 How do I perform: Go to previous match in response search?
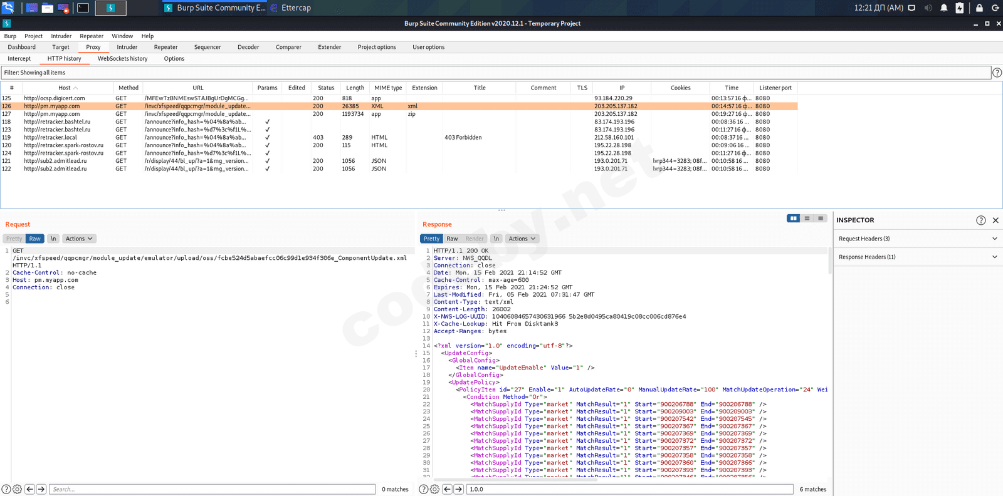click(447, 489)
